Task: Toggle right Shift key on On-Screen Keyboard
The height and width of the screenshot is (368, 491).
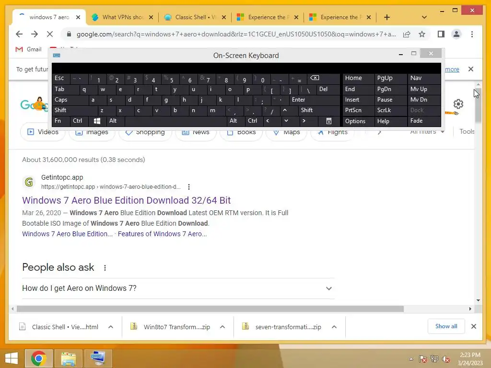Action: tap(319, 110)
